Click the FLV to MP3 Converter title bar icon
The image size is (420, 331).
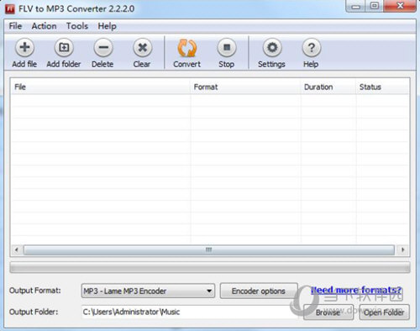tap(10, 8)
